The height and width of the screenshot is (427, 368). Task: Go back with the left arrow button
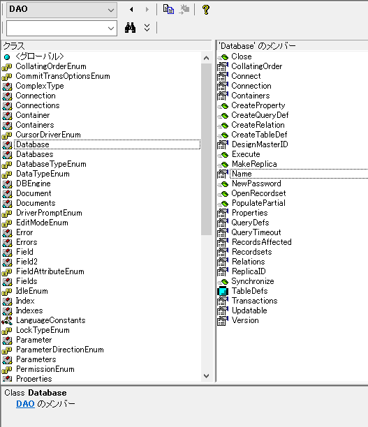coord(131,10)
